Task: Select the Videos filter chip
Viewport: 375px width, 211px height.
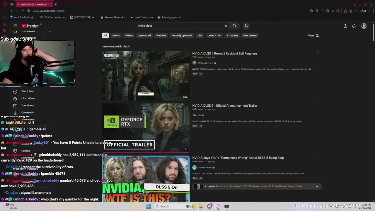Action: 129,35
